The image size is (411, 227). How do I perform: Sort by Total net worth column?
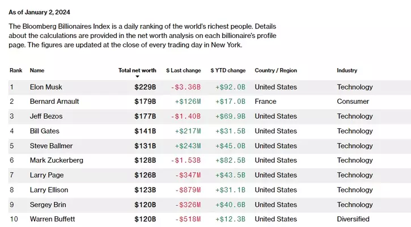tap(137, 70)
